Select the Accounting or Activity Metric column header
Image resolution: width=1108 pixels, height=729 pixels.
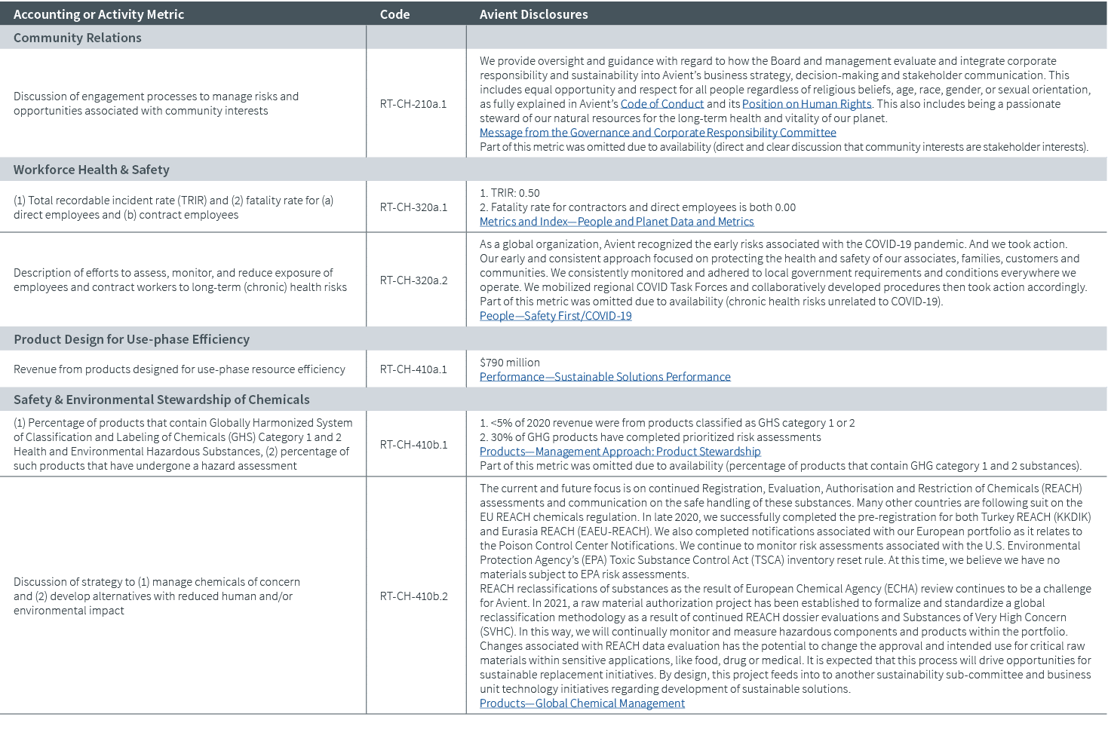tap(105, 14)
